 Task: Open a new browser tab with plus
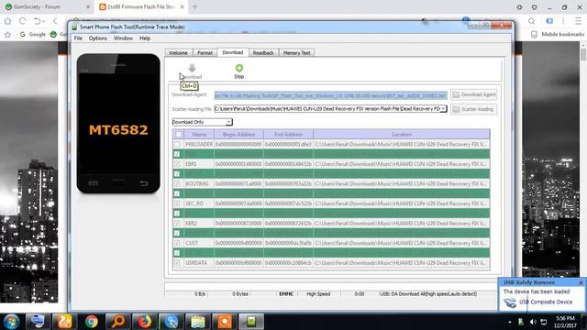click(x=194, y=6)
